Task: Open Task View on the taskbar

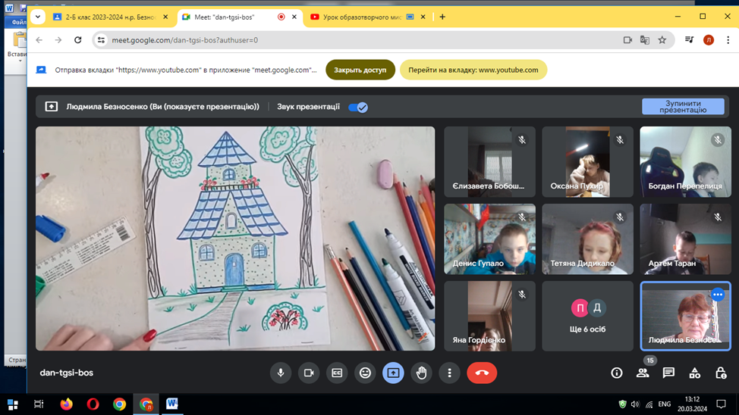Action: [39, 404]
